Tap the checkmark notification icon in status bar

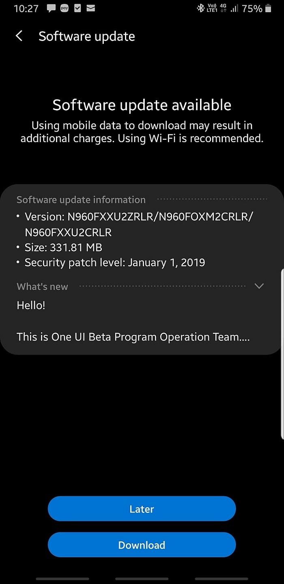coord(78,8)
